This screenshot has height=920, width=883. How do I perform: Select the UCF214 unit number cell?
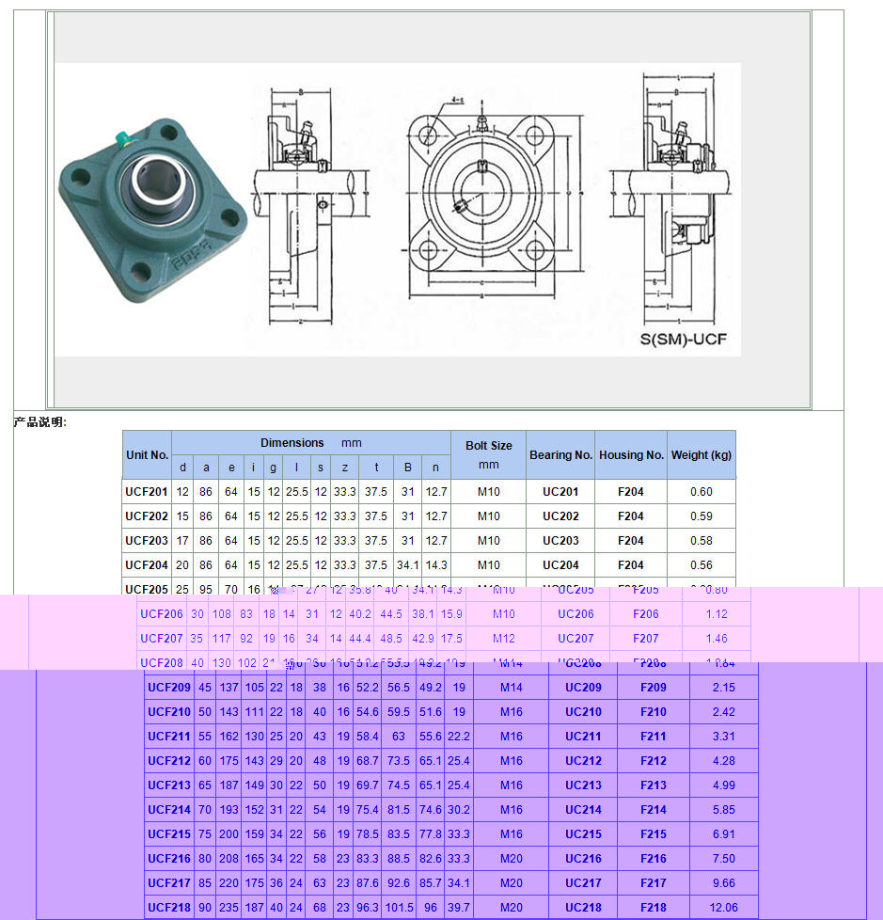click(169, 810)
